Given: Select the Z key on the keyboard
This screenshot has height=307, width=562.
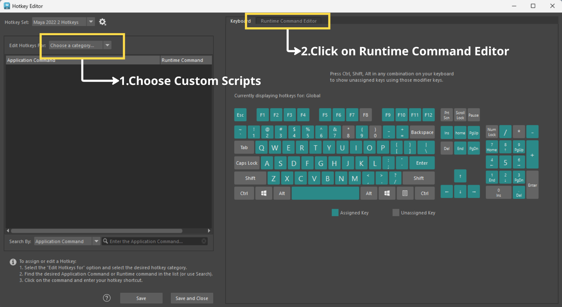Looking at the screenshot, I should pos(273,178).
